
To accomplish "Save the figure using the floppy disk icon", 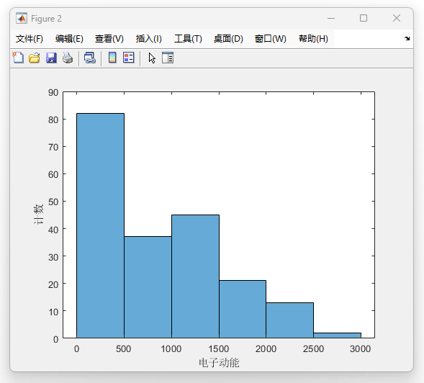I will [x=51, y=58].
